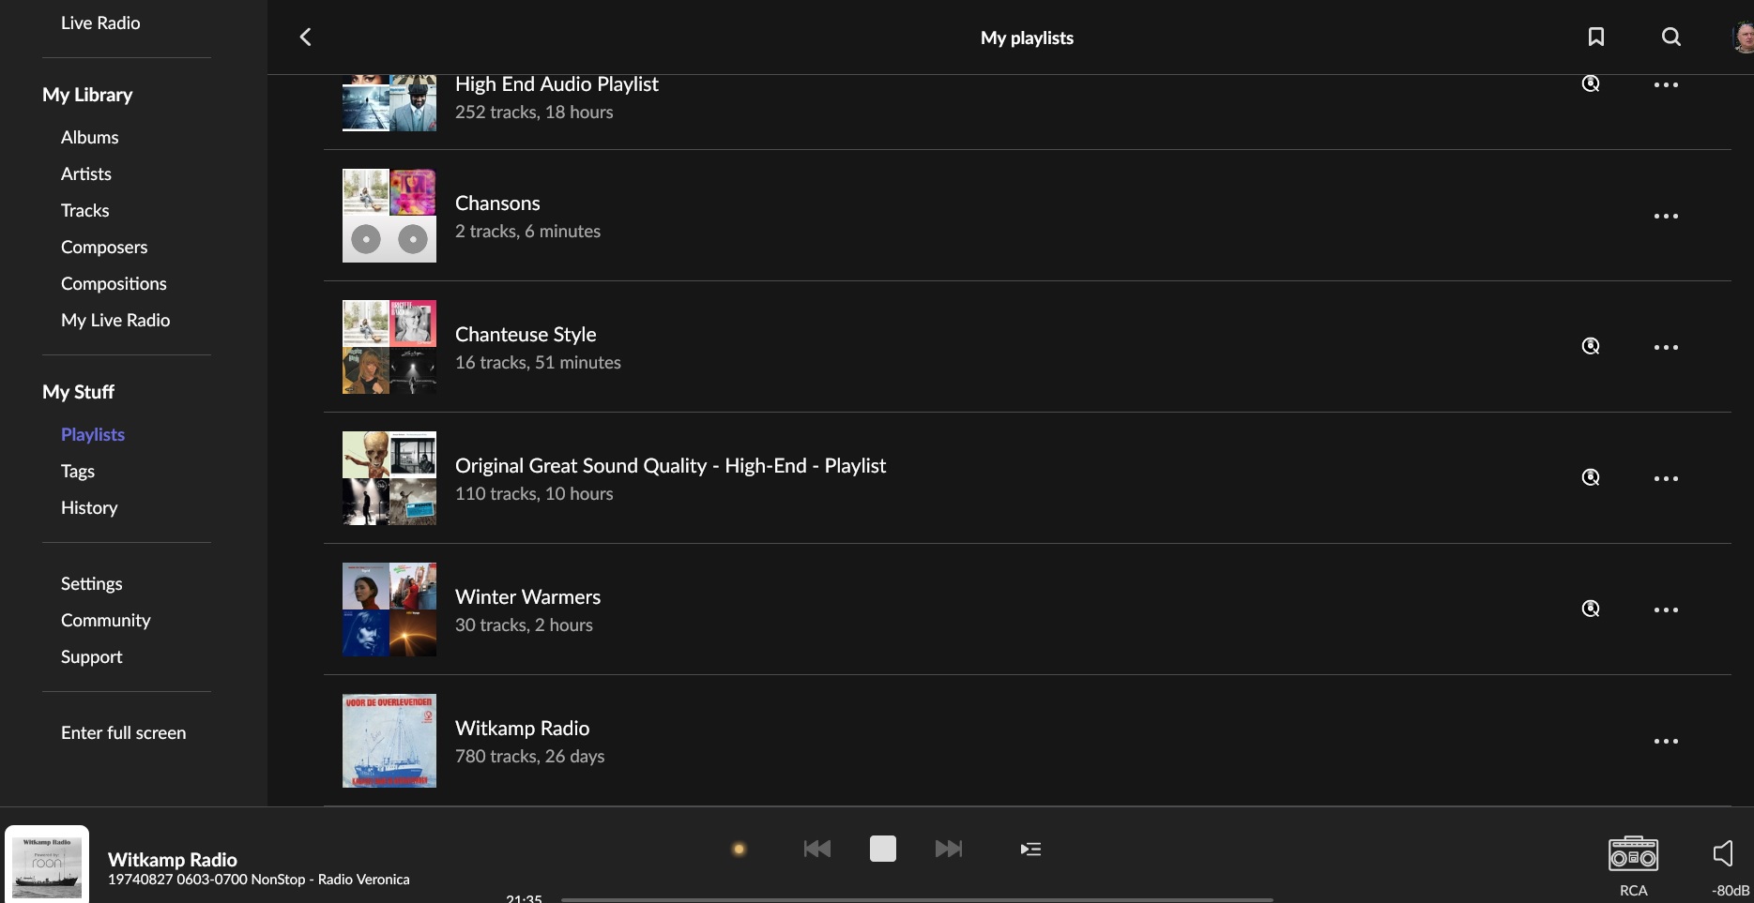The height and width of the screenshot is (903, 1754).
Task: Go to the previous track
Action: (x=816, y=849)
